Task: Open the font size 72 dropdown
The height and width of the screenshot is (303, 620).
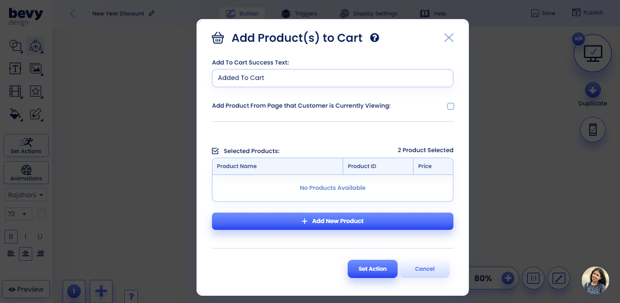Action: click(18, 214)
